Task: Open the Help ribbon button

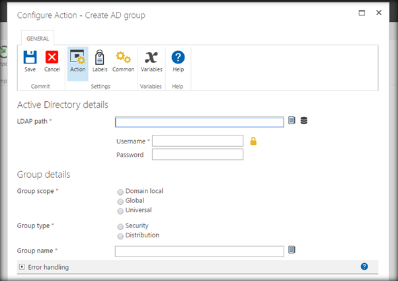Action: [x=178, y=60]
